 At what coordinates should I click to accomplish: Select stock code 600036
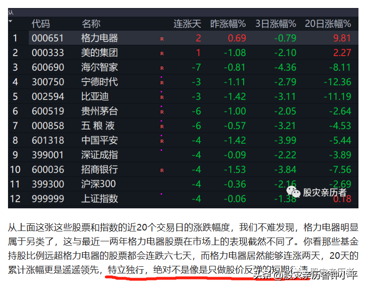tap(48, 170)
